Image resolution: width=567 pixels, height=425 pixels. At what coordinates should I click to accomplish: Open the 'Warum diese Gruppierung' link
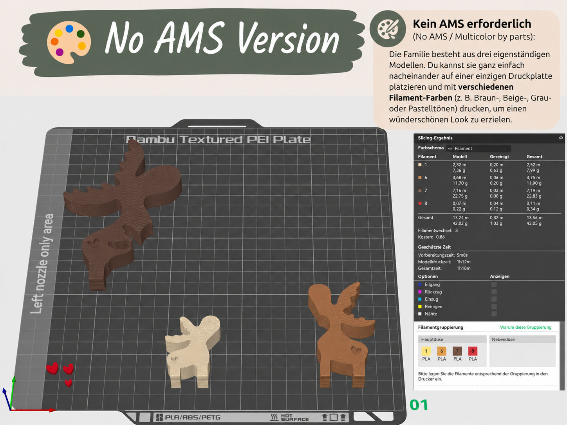tap(525, 327)
